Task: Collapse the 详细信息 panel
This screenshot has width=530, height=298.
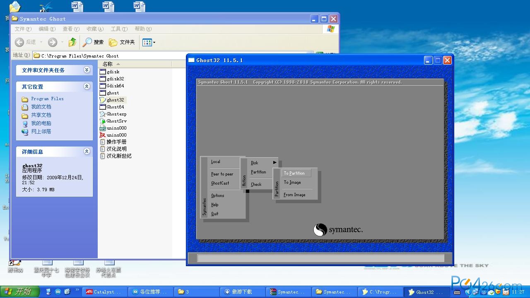Action: [x=87, y=151]
